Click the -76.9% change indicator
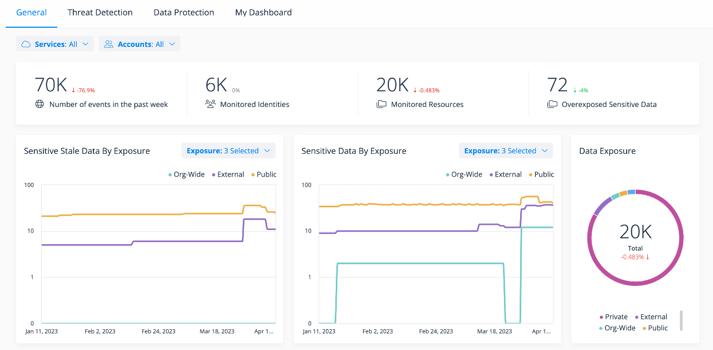 pos(83,90)
